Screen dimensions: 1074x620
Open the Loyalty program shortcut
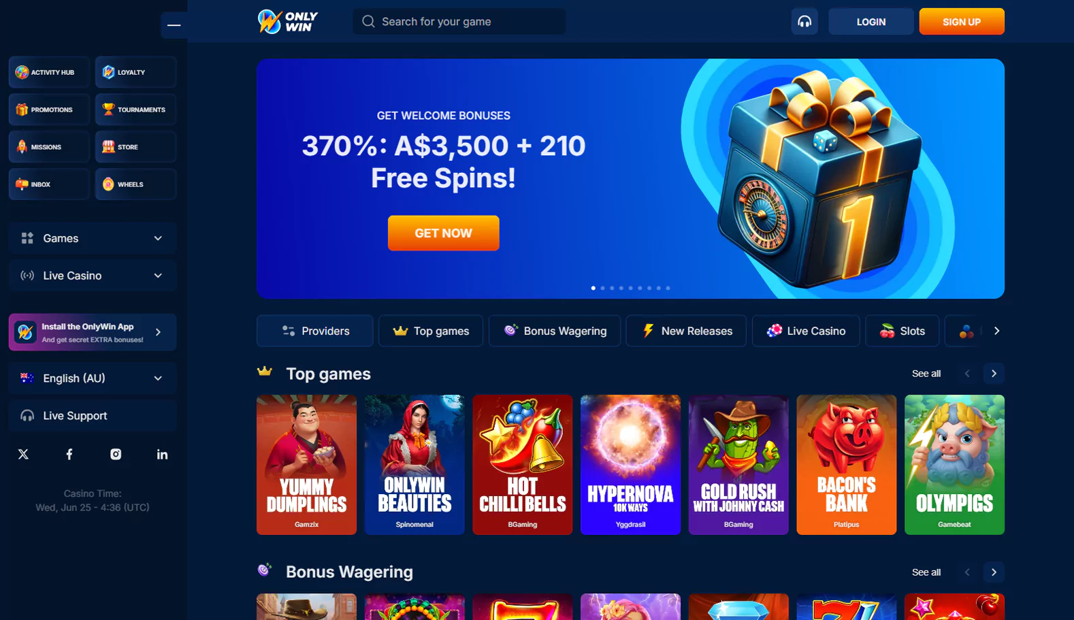click(x=135, y=72)
